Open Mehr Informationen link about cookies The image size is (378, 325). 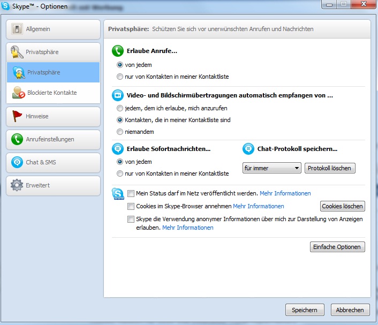[259, 206]
